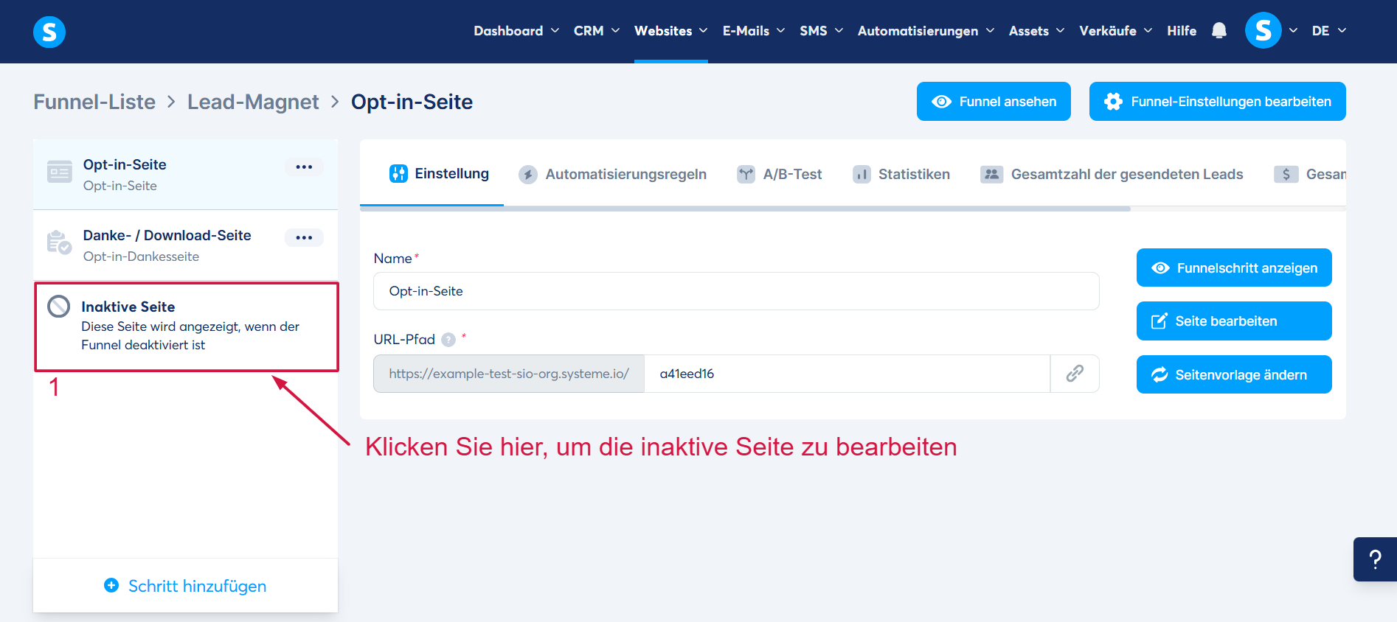Switch to the Einstellung tab
The width and height of the screenshot is (1397, 622).
(439, 174)
